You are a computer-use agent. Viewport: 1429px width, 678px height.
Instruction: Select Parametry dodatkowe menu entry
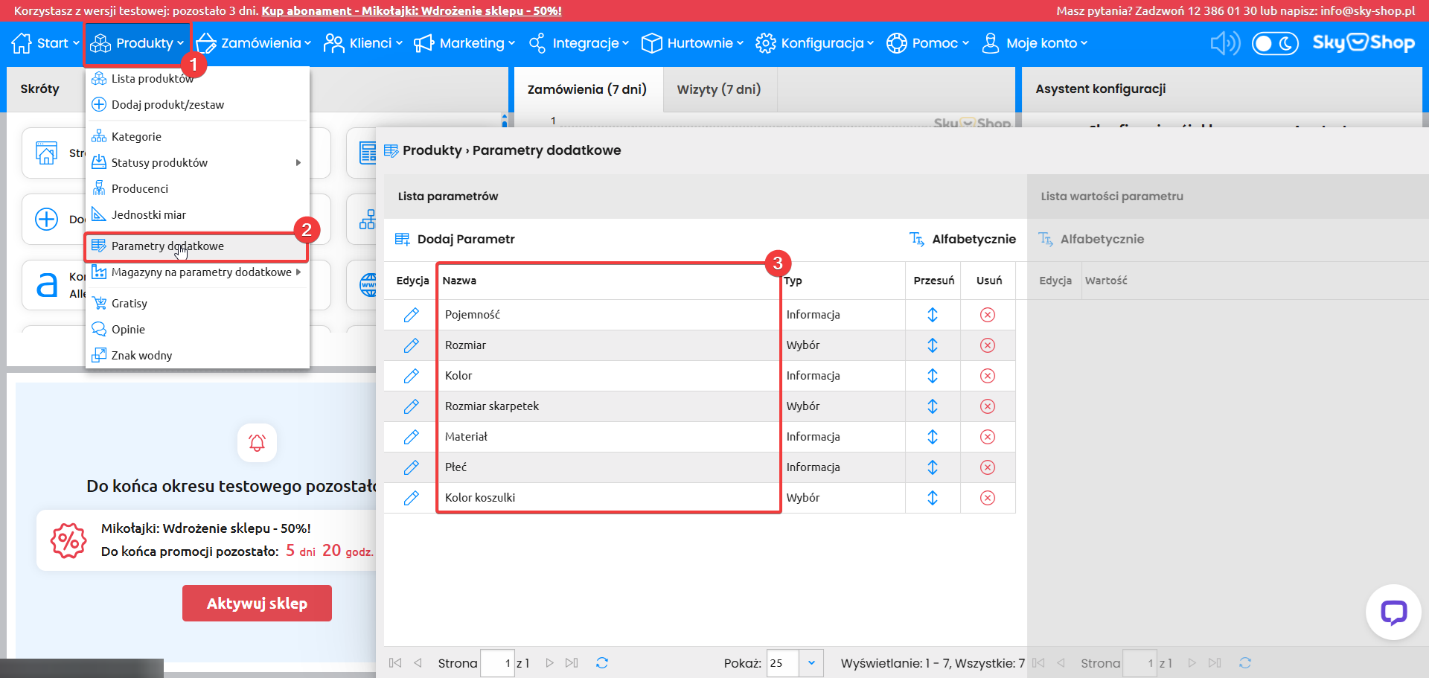pos(167,246)
